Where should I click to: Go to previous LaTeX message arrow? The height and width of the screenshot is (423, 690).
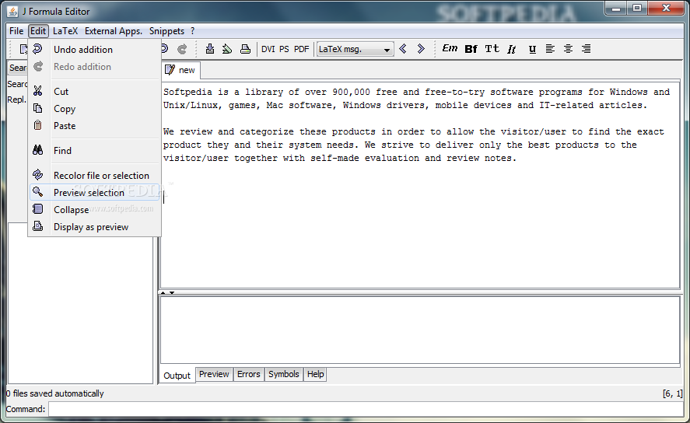tap(403, 48)
